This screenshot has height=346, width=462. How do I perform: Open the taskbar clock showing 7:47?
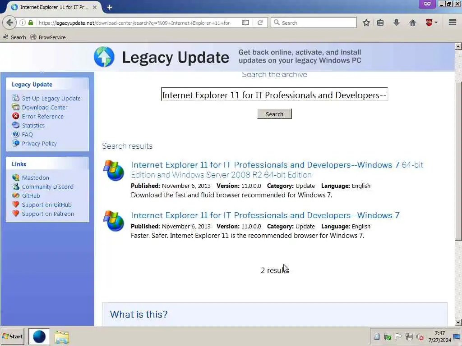point(439,337)
